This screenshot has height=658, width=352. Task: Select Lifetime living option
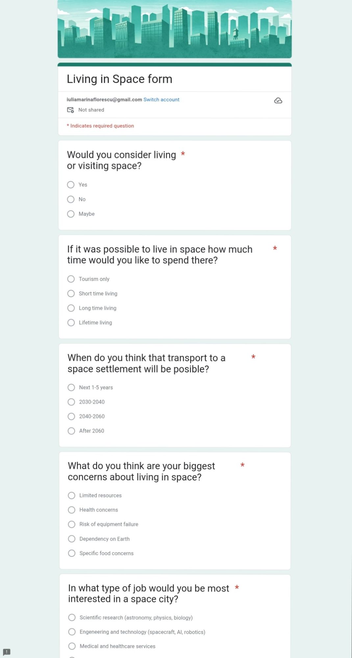[71, 323]
